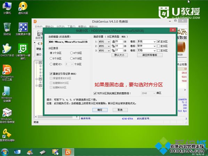Select the 自定(C) custom partition radio

point(51,64)
